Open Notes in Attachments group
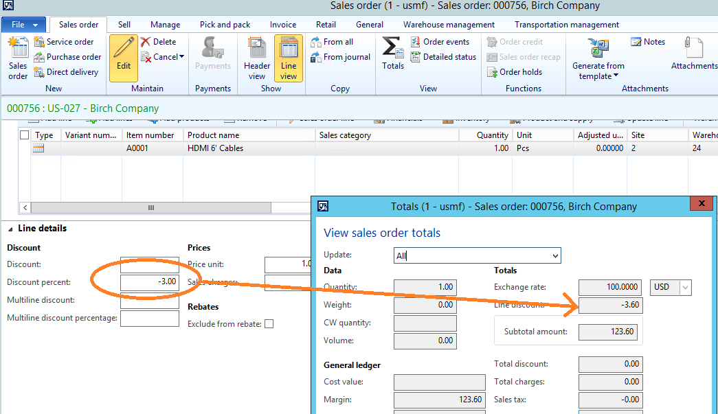The width and height of the screenshot is (718, 414). click(647, 42)
